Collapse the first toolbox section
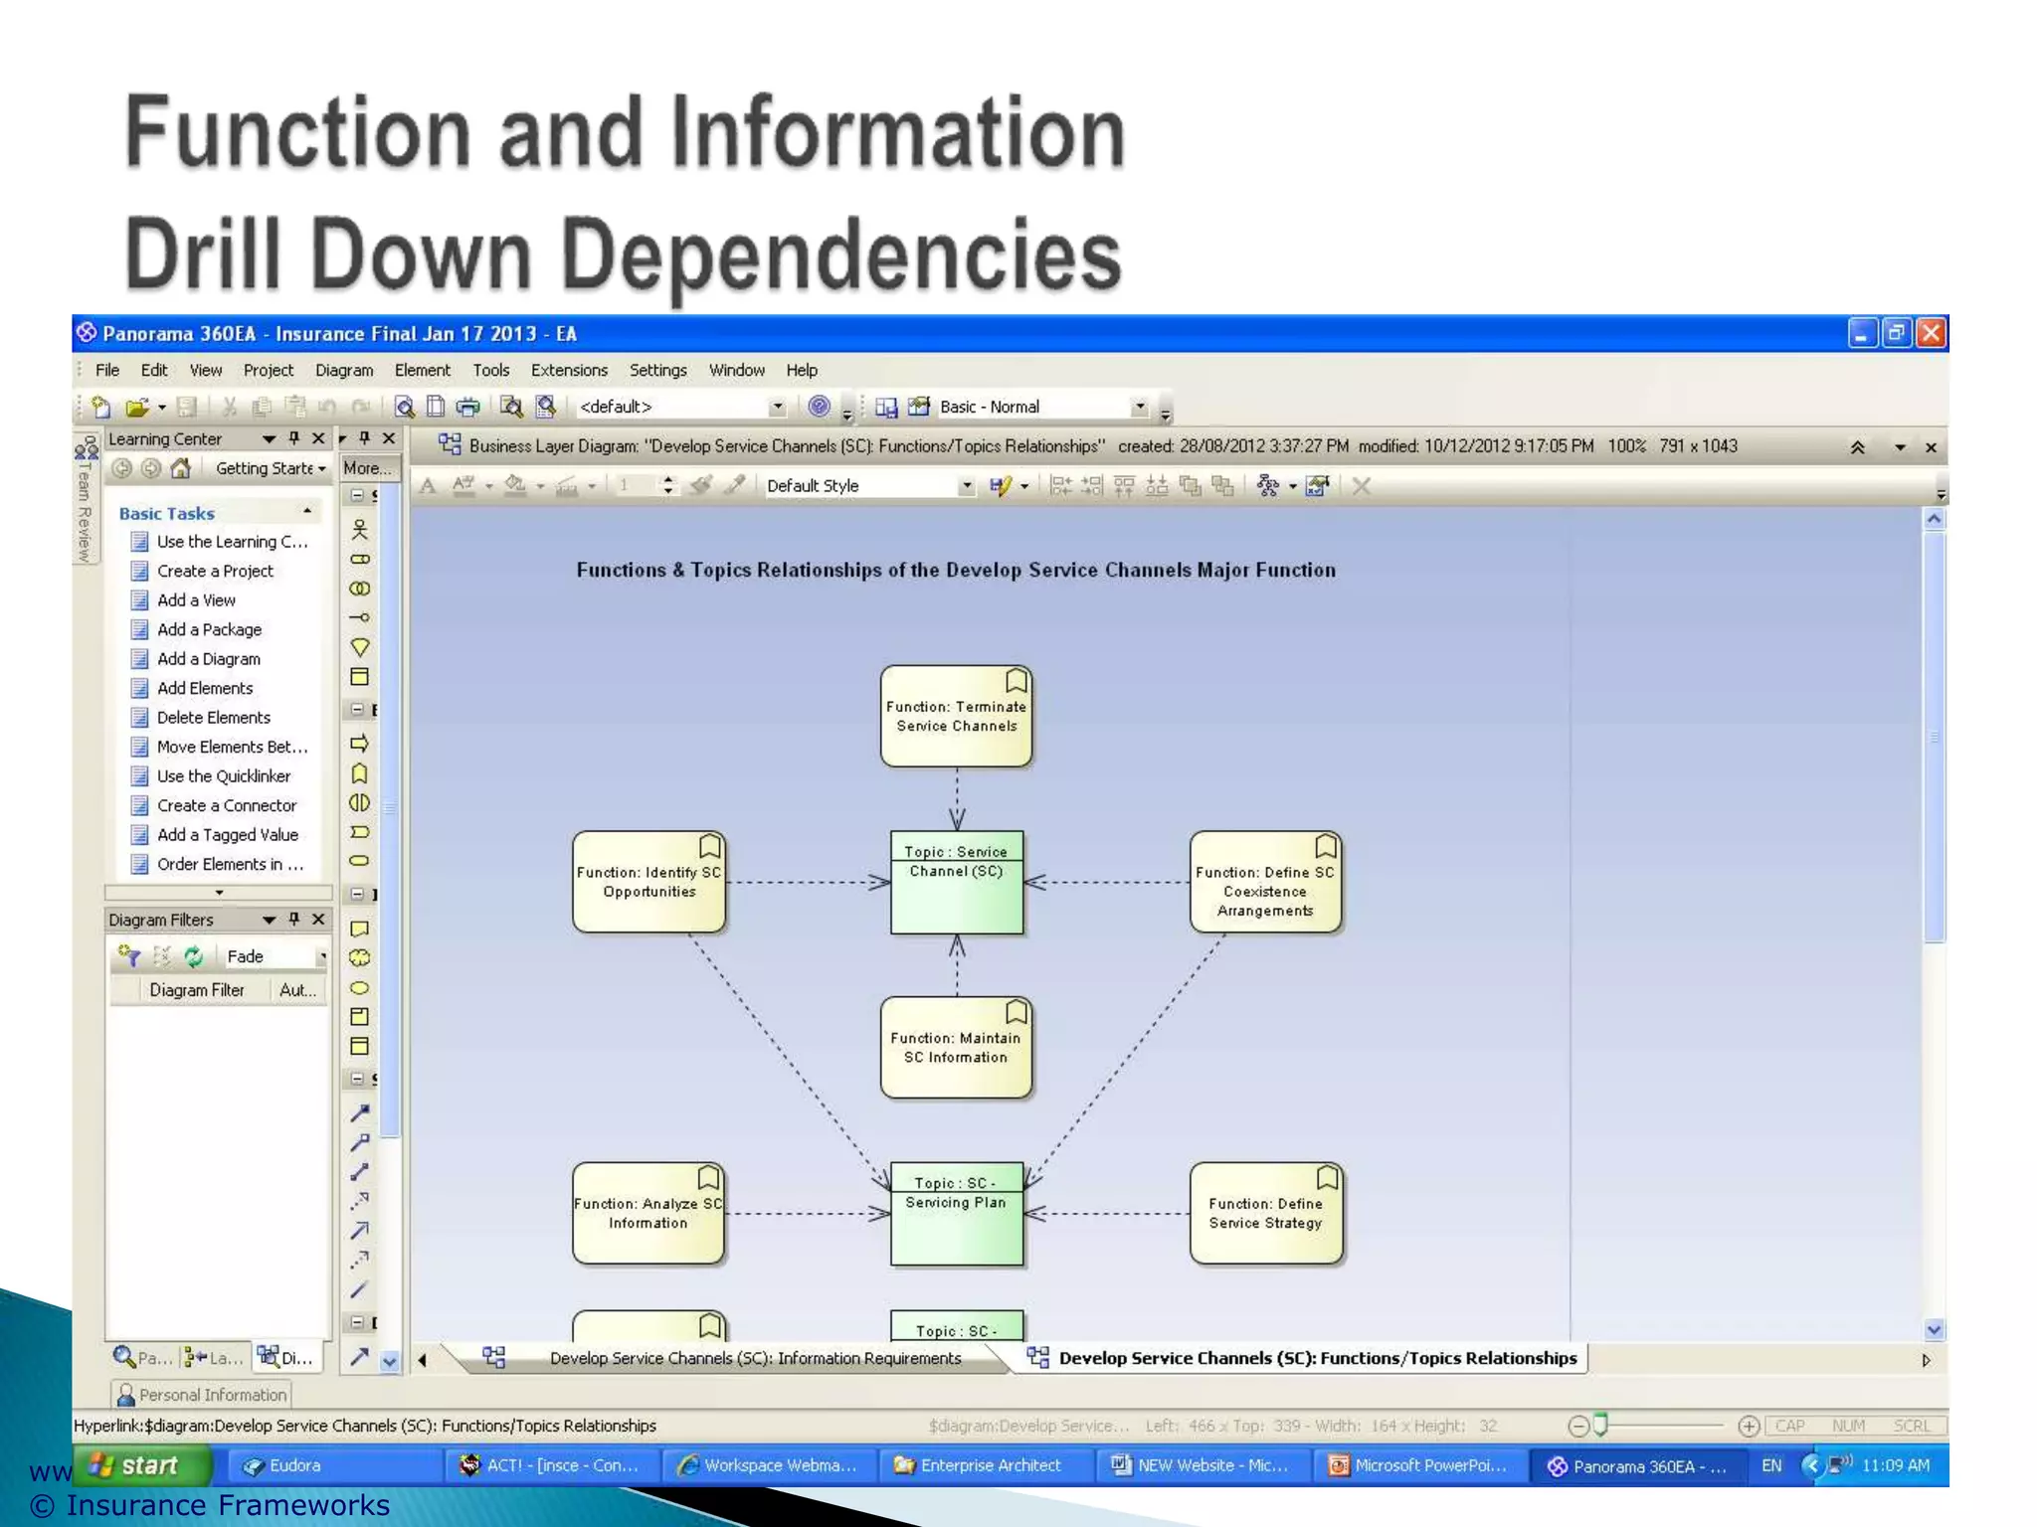The image size is (2037, 1527). pos(357,495)
